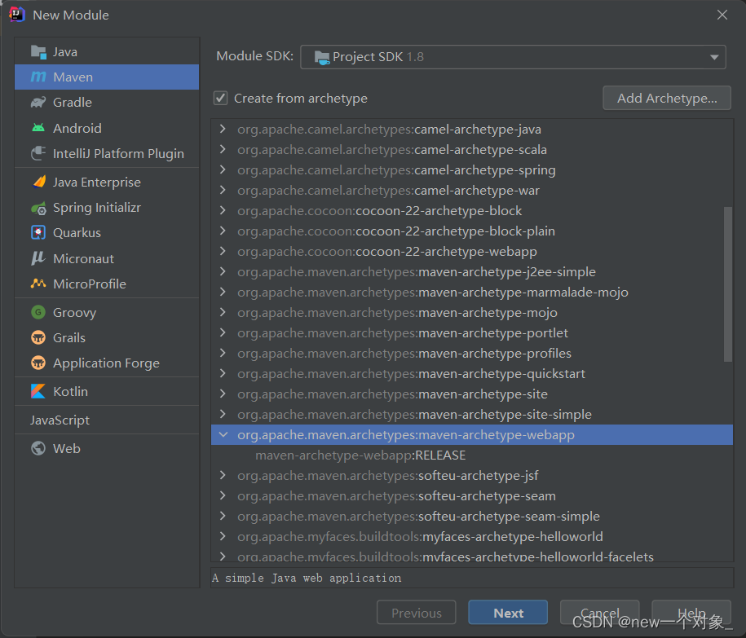Click the Application Forge icon
Image resolution: width=746 pixels, height=638 pixels.
click(x=38, y=363)
